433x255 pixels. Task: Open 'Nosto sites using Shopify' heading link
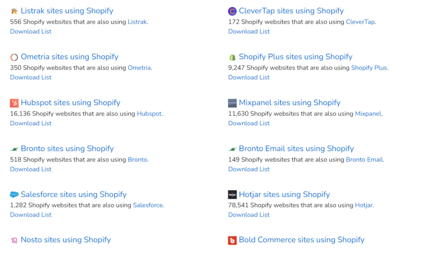tap(66, 240)
